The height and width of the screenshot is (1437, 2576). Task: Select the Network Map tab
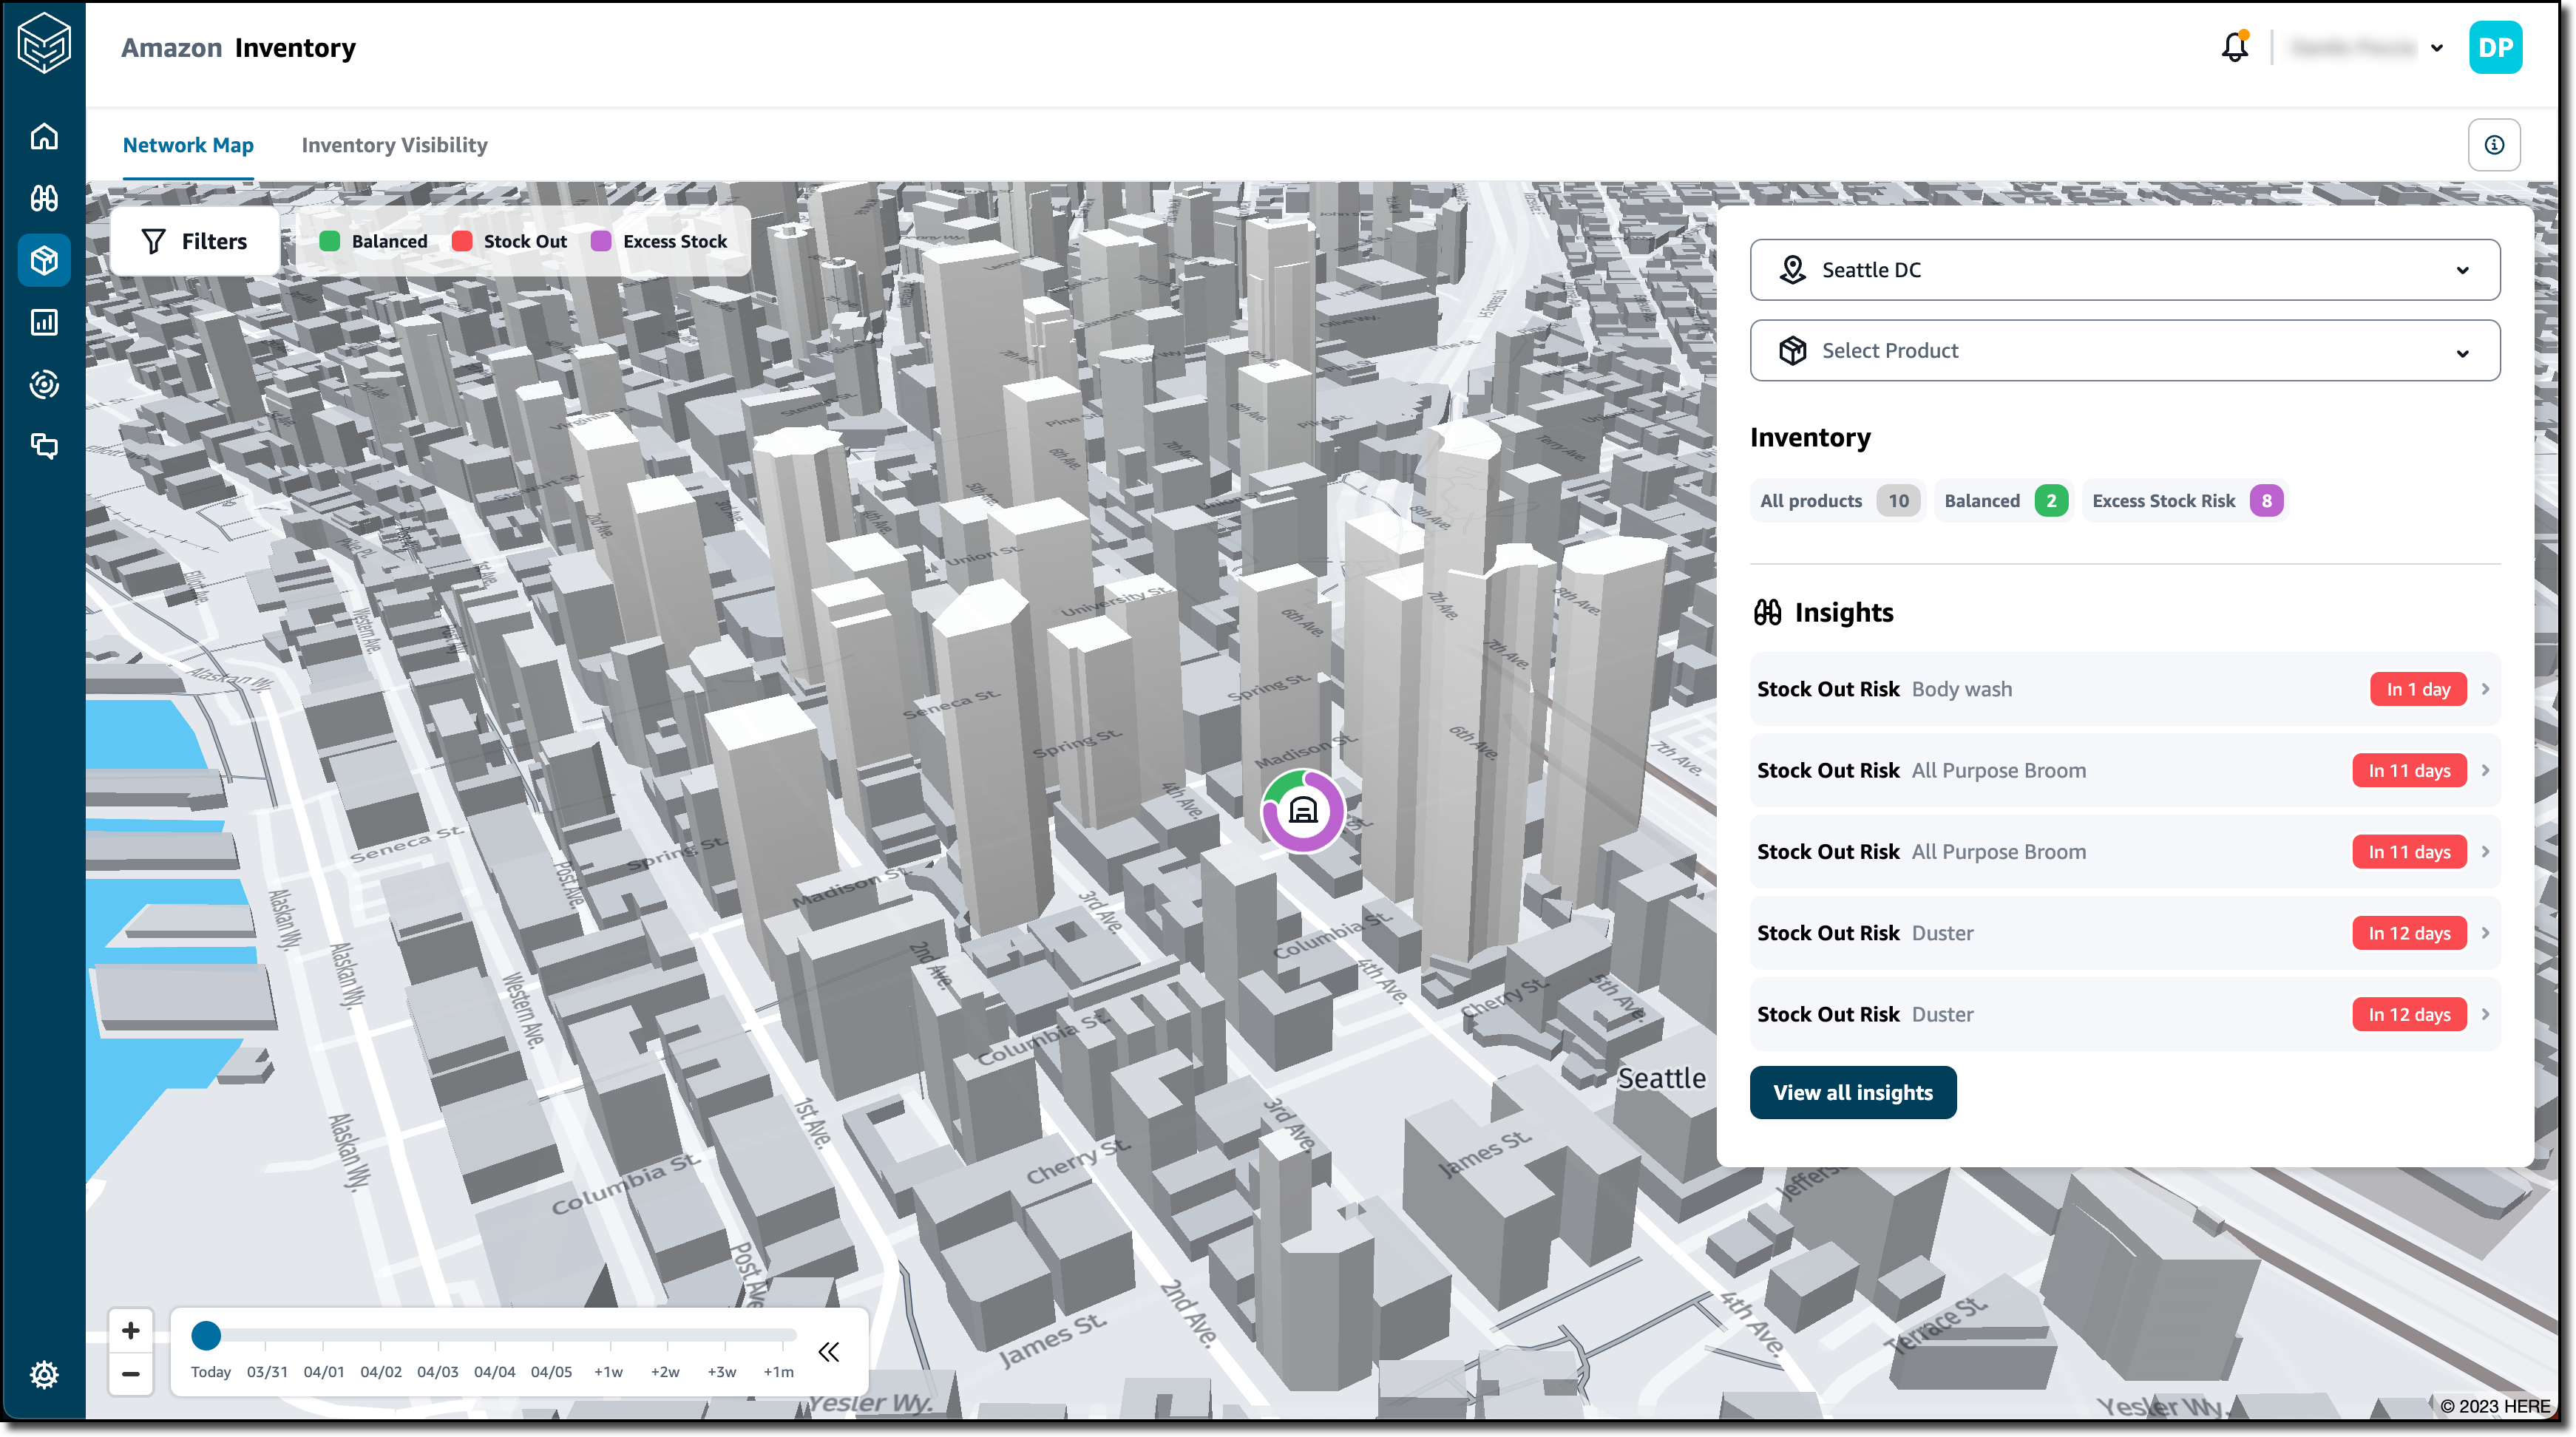(188, 145)
